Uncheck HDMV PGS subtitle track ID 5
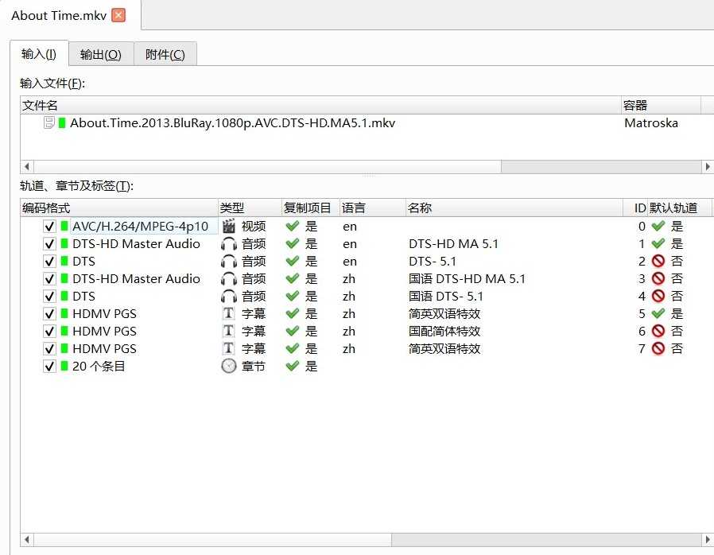 pos(49,314)
